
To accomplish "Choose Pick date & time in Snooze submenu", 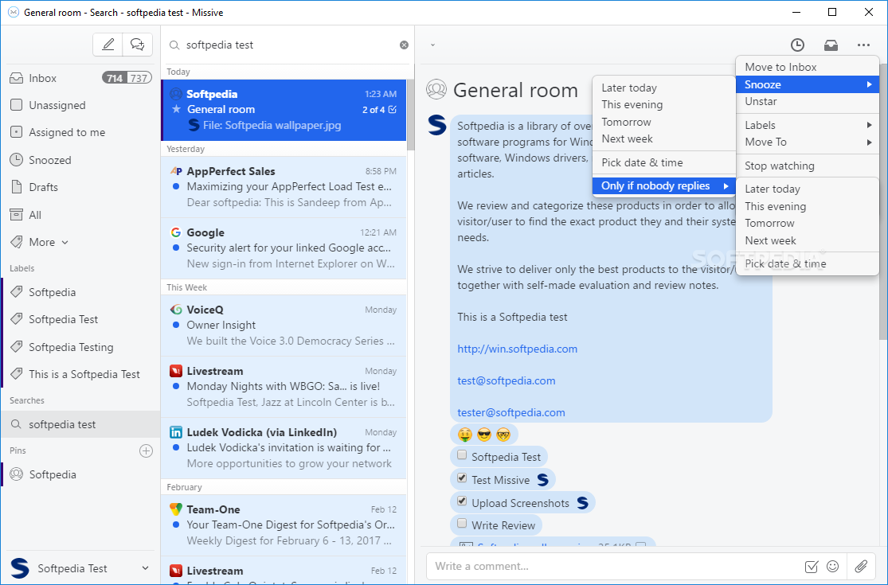I will (x=663, y=162).
